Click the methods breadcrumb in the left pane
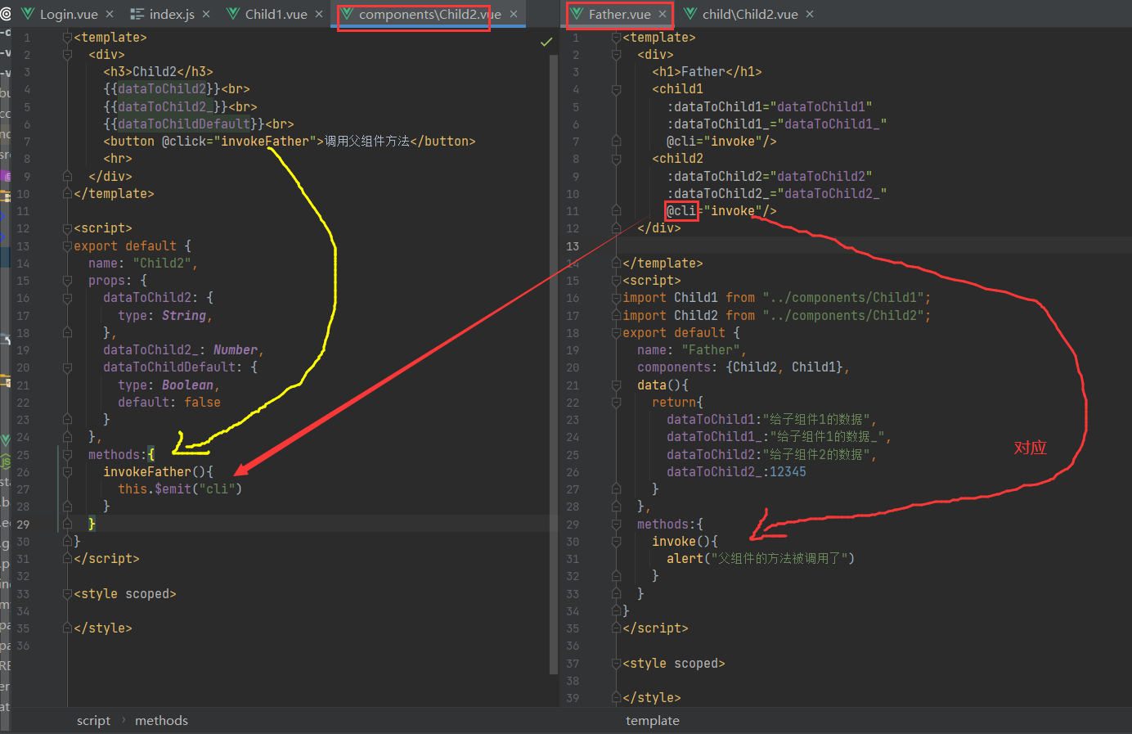The width and height of the screenshot is (1132, 734). 161,720
